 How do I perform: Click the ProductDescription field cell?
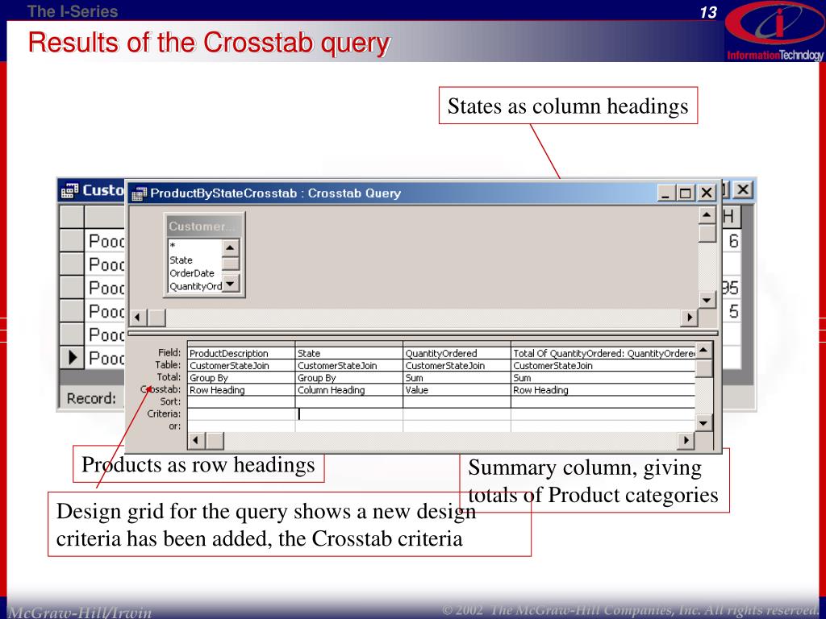tap(241, 353)
